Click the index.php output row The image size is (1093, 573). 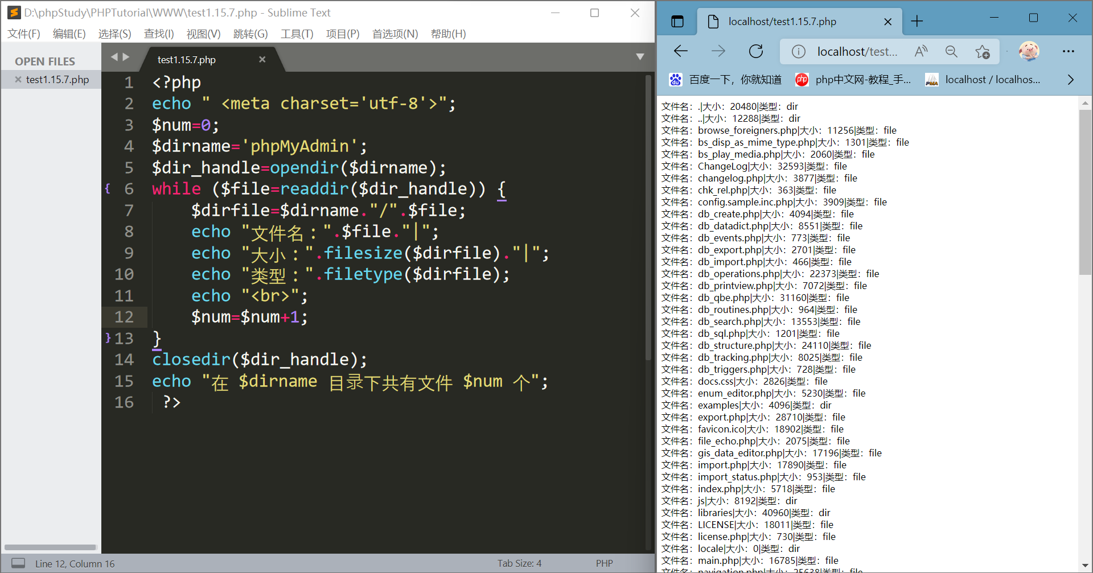[x=748, y=489]
